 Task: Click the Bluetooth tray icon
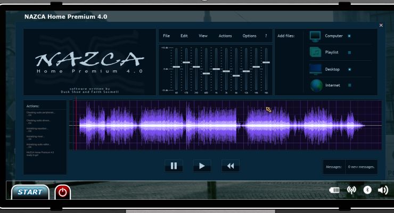tap(367, 190)
